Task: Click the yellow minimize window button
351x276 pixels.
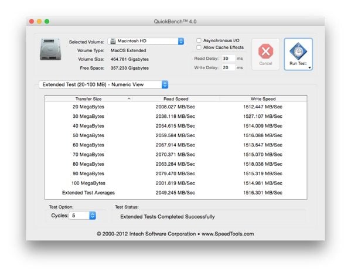Action: [39, 22]
